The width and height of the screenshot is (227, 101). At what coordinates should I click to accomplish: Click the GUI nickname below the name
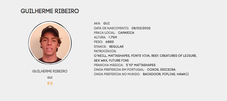click(50, 78)
